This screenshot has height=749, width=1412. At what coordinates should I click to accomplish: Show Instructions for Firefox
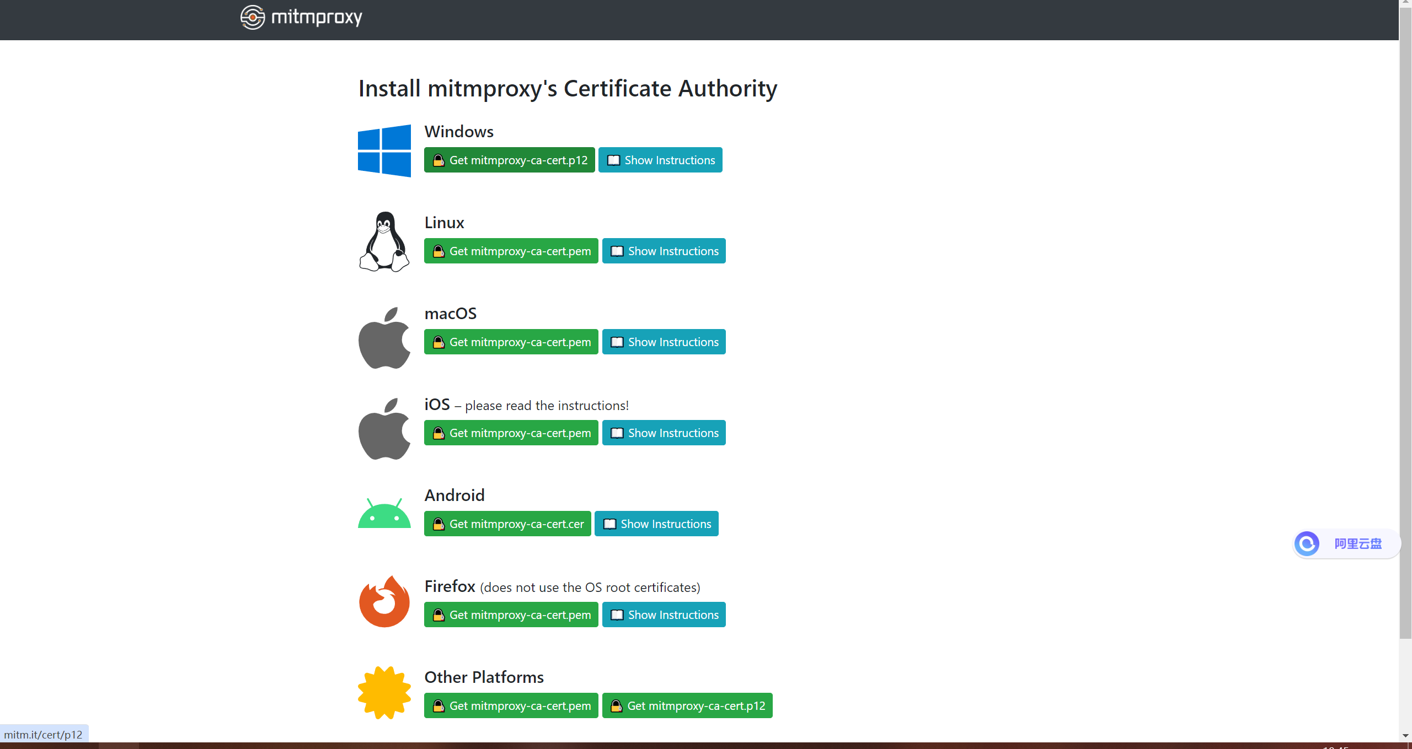[664, 615]
